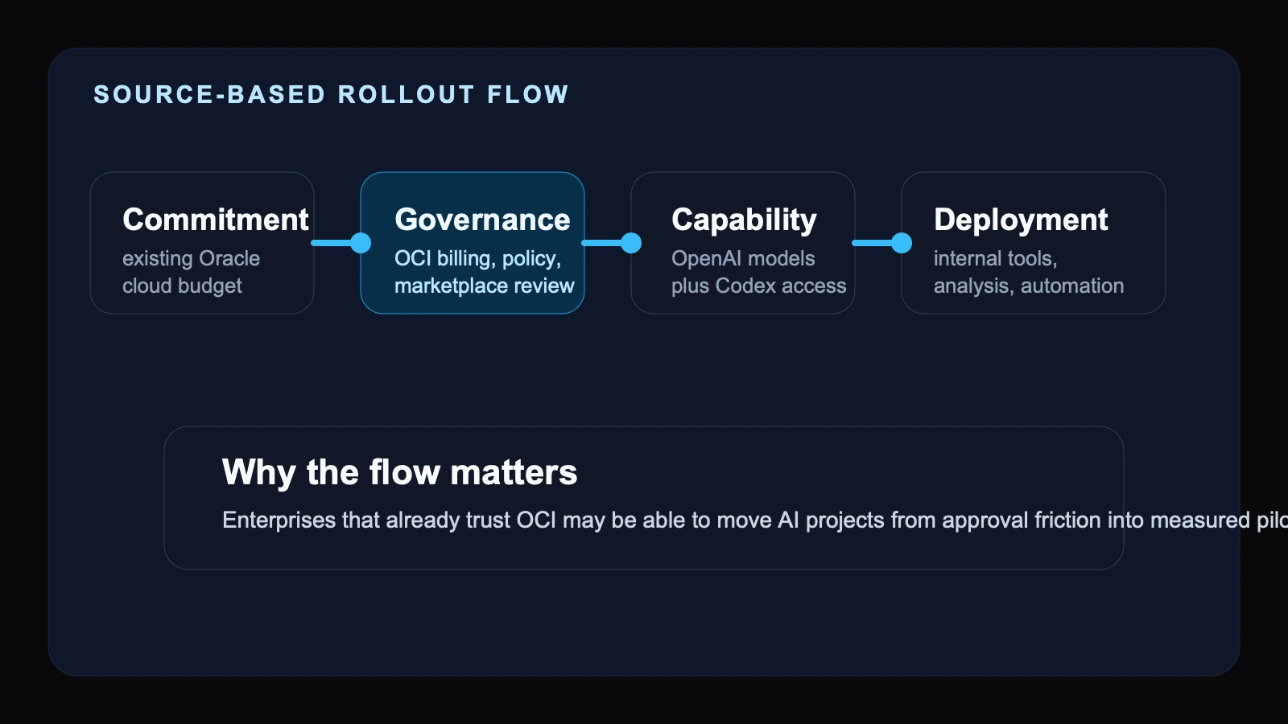Click the connector line between Commitment and Governance

(x=332, y=242)
